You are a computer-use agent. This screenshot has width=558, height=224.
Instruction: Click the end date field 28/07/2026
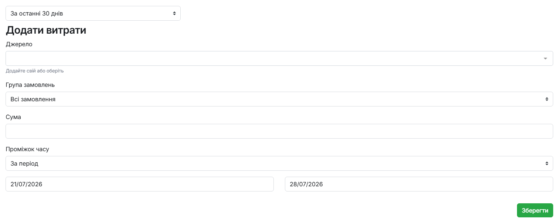pyautogui.click(x=419, y=184)
